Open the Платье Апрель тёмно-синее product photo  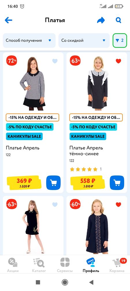point(97,83)
